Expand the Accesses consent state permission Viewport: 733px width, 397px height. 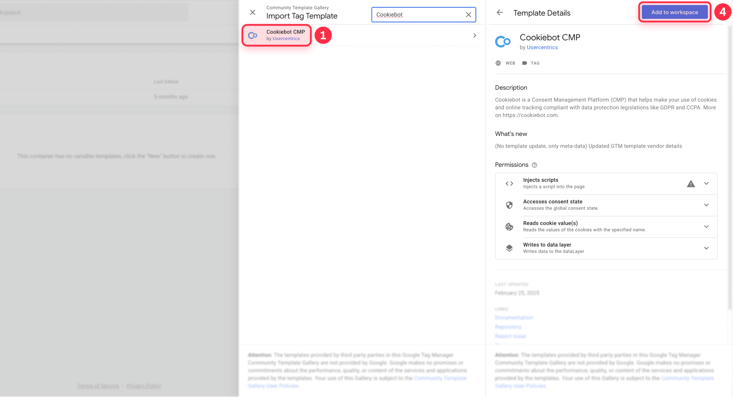(706, 205)
